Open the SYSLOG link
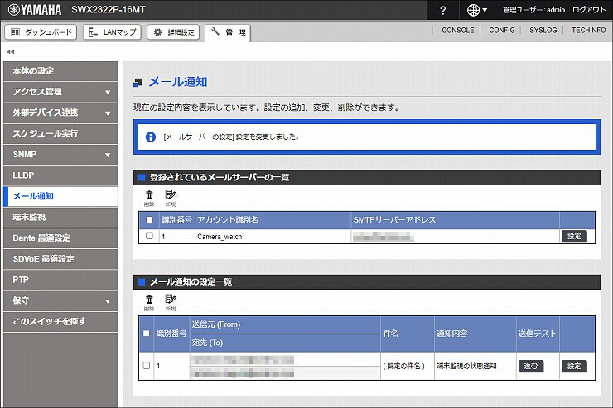Screen dimensions: 613x408 (x=543, y=30)
